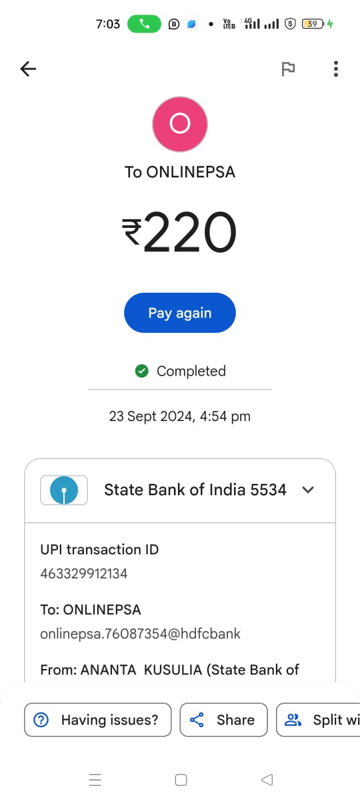The height and width of the screenshot is (802, 360).
Task: Tap the green Completed checkmark icon
Action: click(141, 371)
